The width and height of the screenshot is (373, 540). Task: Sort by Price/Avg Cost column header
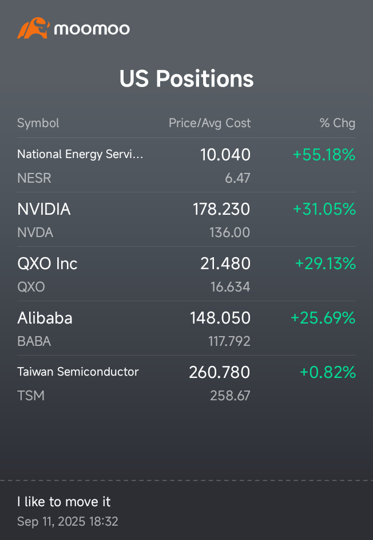[x=209, y=123]
